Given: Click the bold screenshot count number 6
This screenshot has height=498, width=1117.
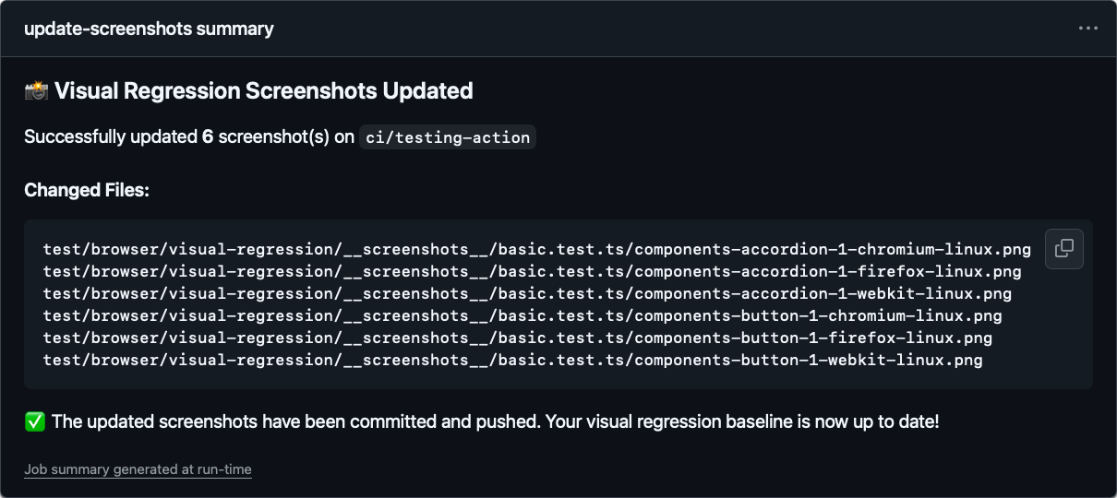Looking at the screenshot, I should tap(208, 137).
